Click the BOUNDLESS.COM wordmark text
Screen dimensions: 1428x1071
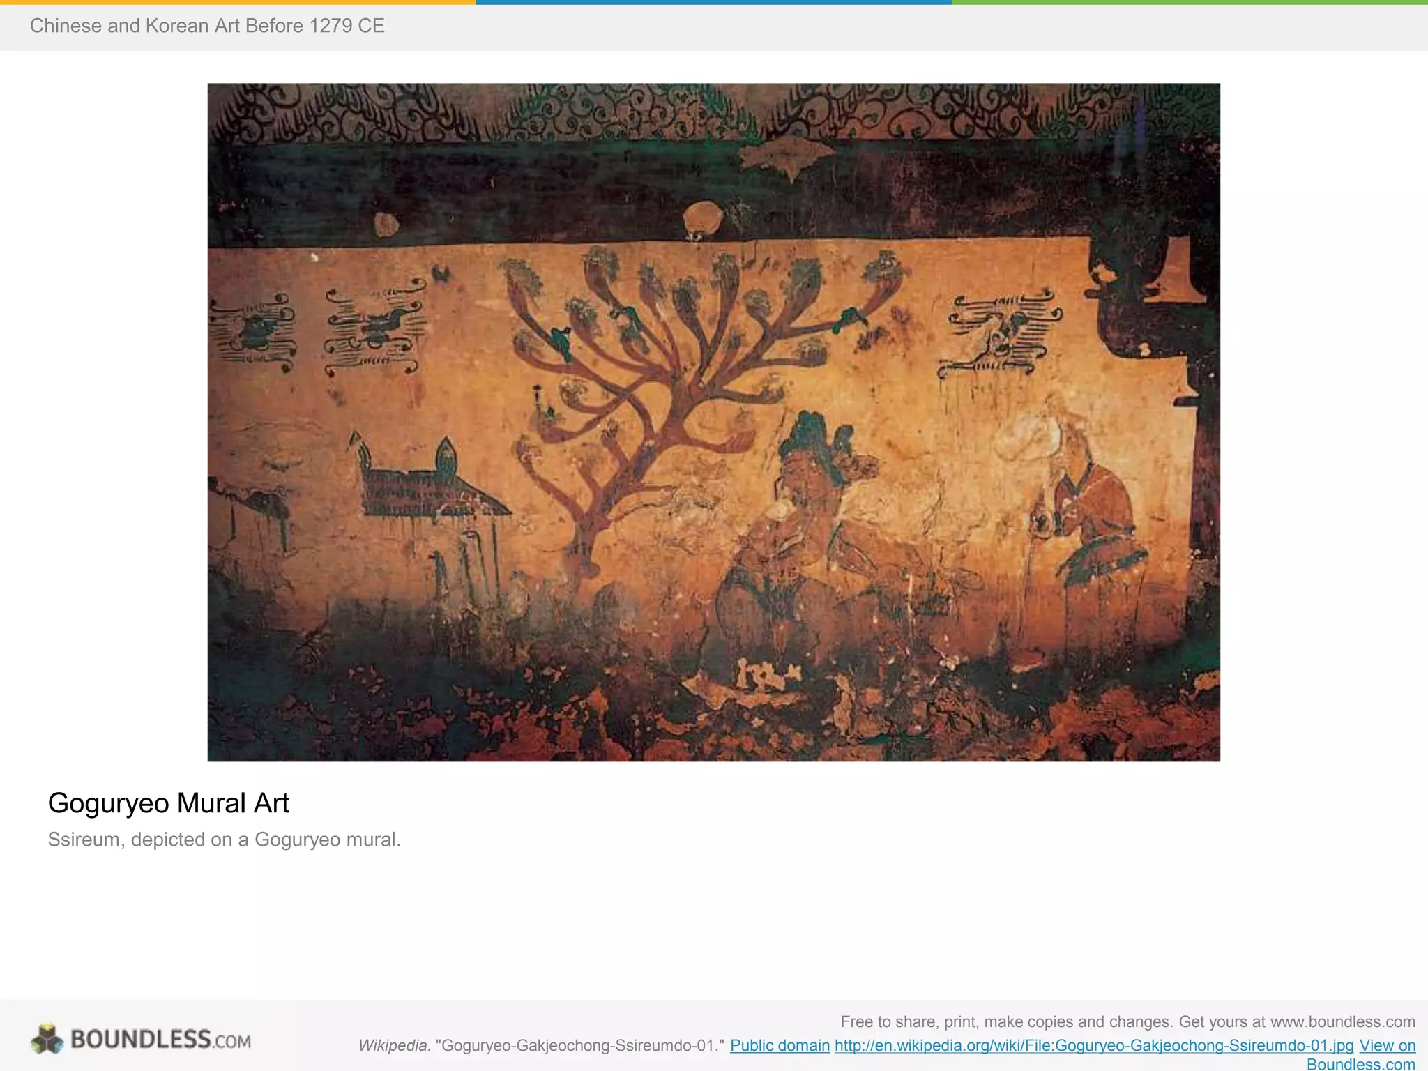[x=160, y=1040]
